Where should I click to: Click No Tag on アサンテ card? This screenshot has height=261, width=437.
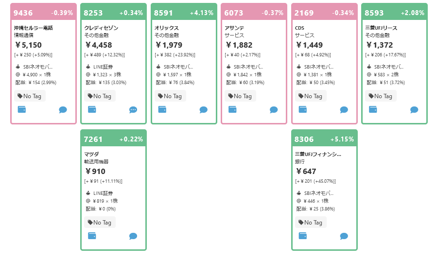pyautogui.click(x=240, y=96)
